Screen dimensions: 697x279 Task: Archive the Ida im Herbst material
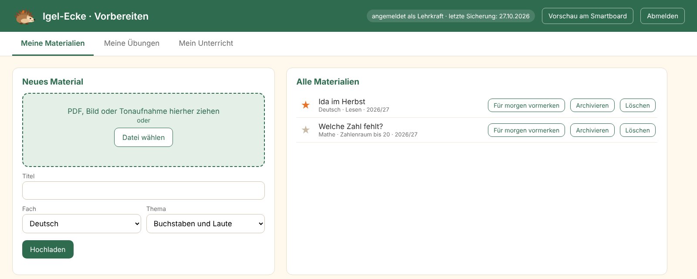pos(592,105)
